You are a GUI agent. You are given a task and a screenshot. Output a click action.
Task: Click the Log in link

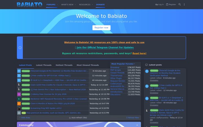tap(159, 5)
